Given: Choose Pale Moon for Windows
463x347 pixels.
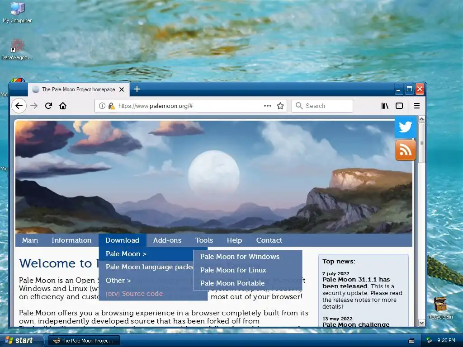Looking at the screenshot, I should 247,257.
